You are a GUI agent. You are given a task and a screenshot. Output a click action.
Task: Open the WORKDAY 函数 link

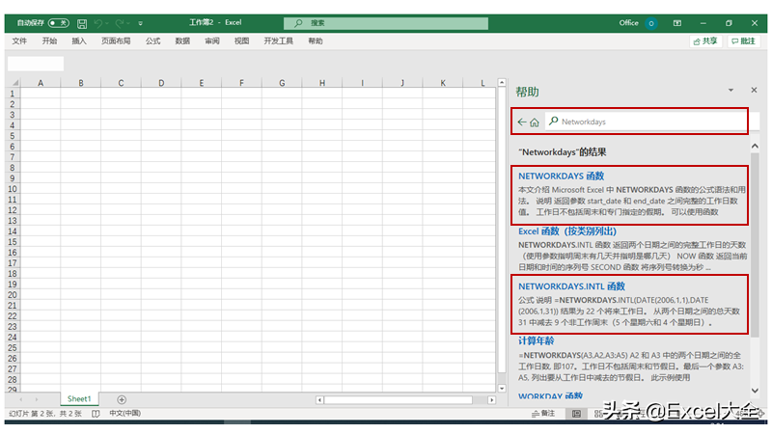[550, 396]
